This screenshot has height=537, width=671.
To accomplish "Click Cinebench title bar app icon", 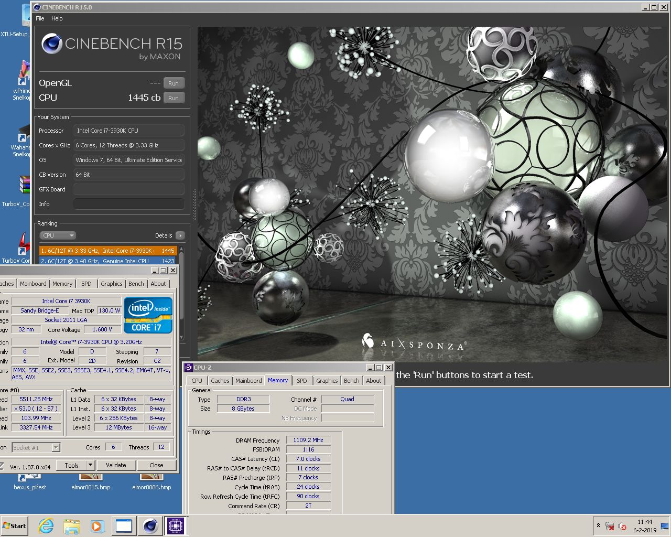I will (37, 7).
